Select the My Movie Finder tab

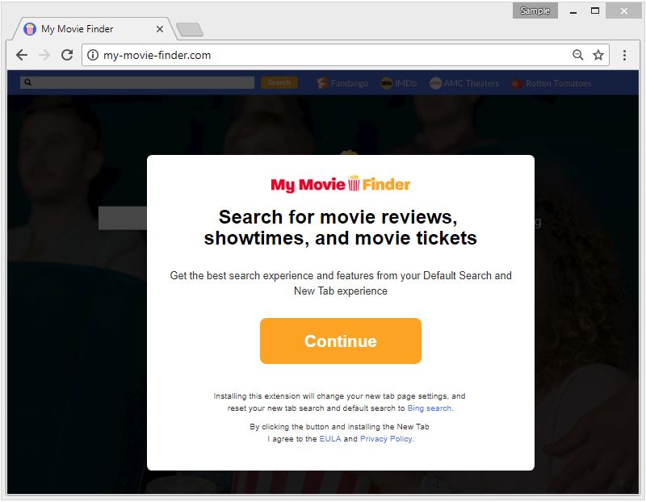click(x=93, y=29)
